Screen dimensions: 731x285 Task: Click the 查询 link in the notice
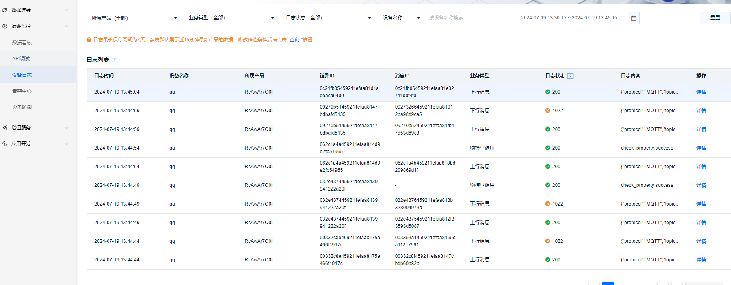[x=294, y=40]
